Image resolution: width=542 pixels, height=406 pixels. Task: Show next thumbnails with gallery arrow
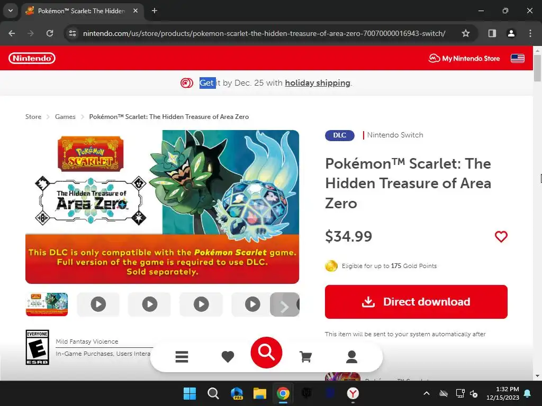click(284, 304)
